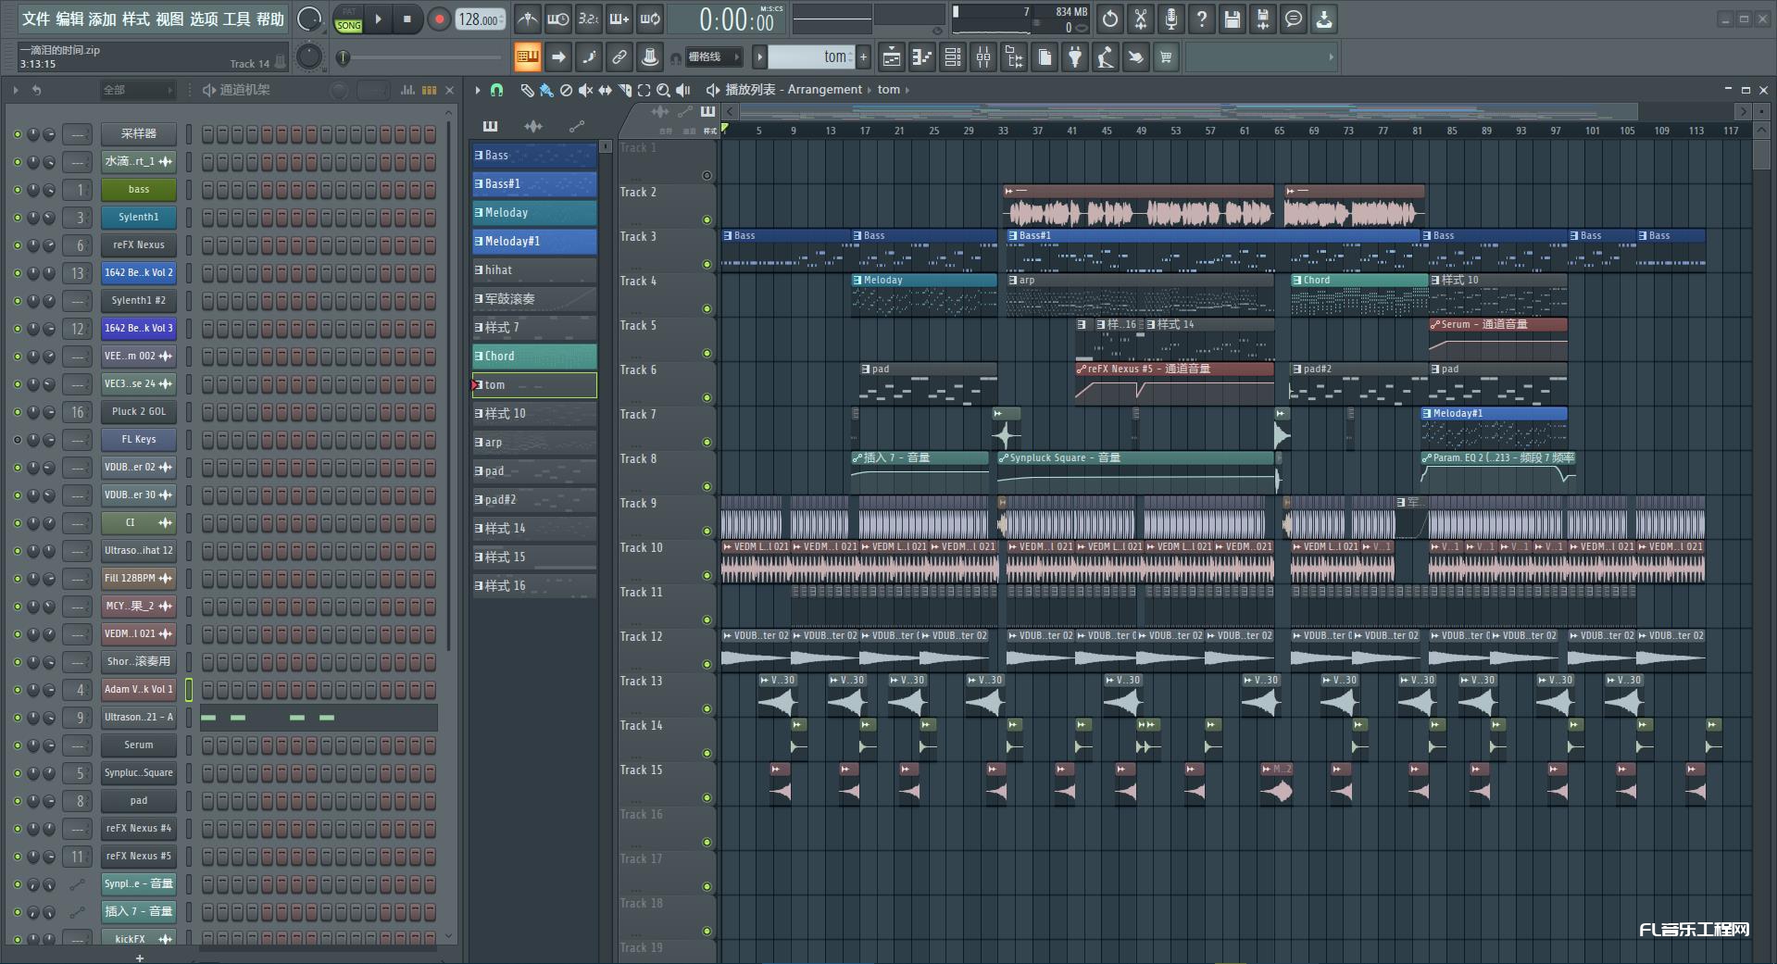Screen dimensions: 1777x964
Task: Expand the channel rack menu arrow
Action: point(16,90)
